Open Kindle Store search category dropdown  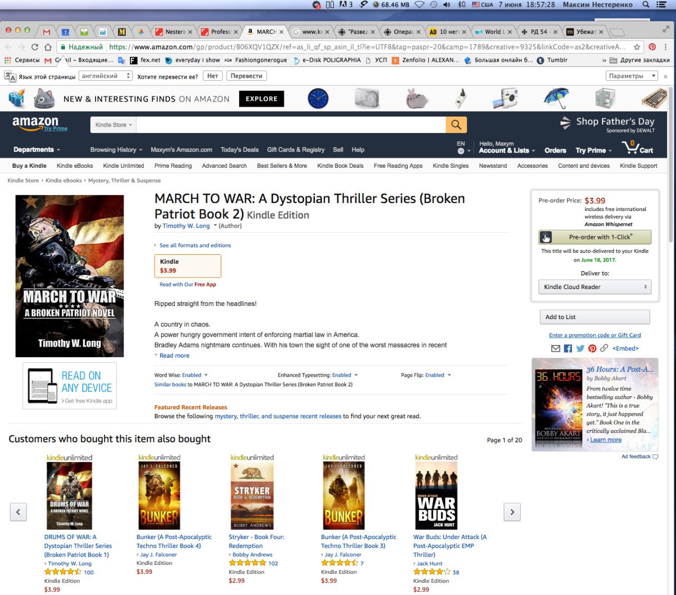click(x=114, y=125)
